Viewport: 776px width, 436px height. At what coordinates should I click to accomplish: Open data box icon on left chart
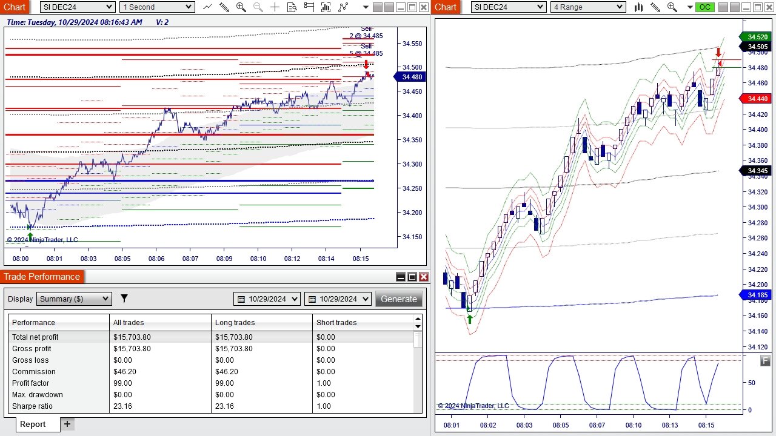(x=292, y=7)
